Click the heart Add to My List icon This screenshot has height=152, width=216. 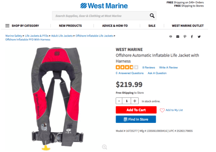click(162, 110)
